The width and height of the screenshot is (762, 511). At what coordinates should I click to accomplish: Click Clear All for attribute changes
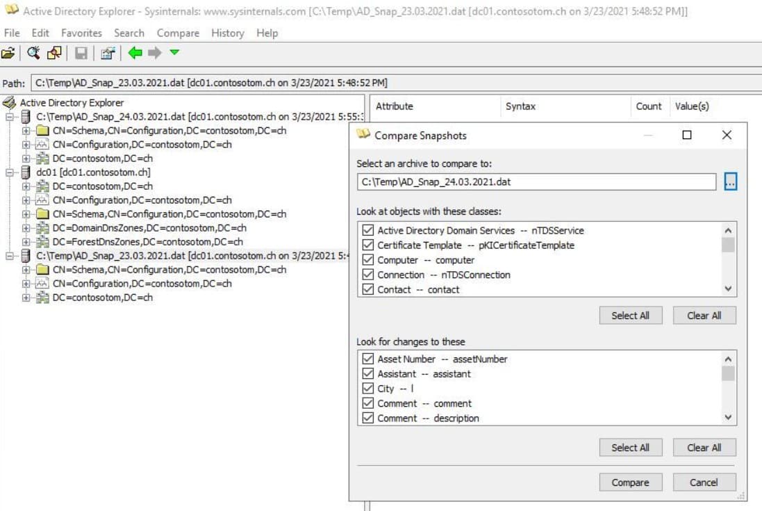click(x=704, y=448)
